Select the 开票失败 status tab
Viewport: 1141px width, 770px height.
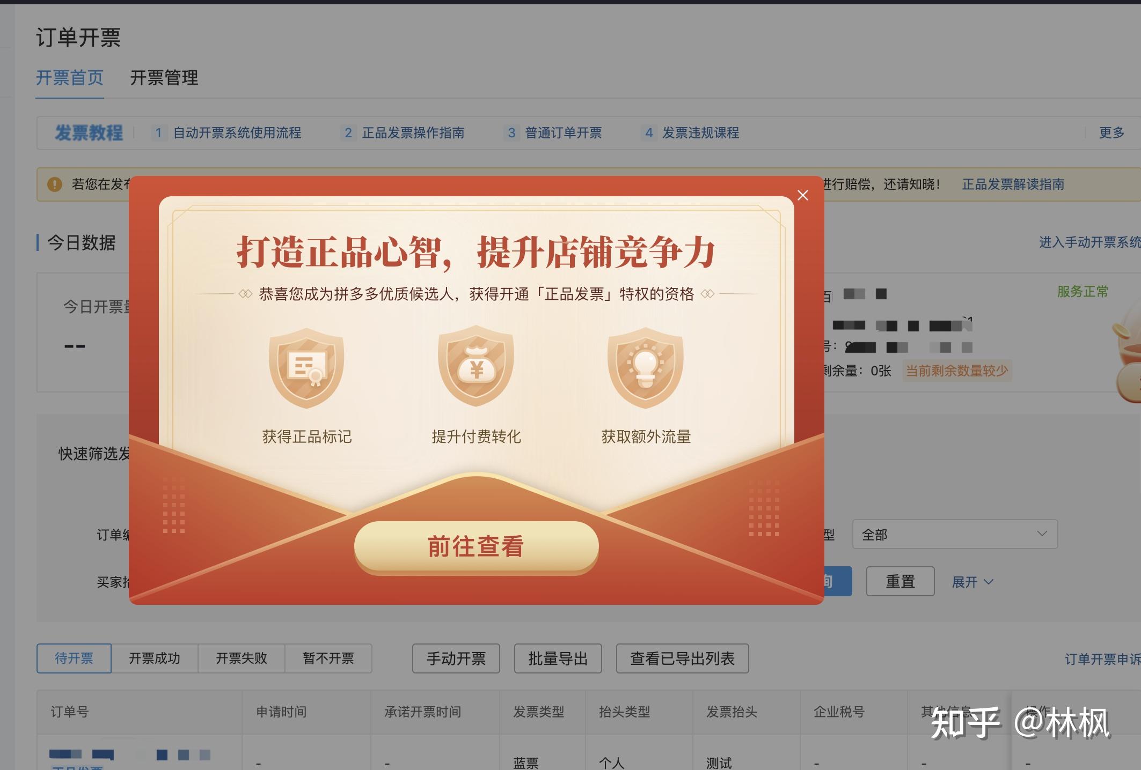tap(242, 658)
